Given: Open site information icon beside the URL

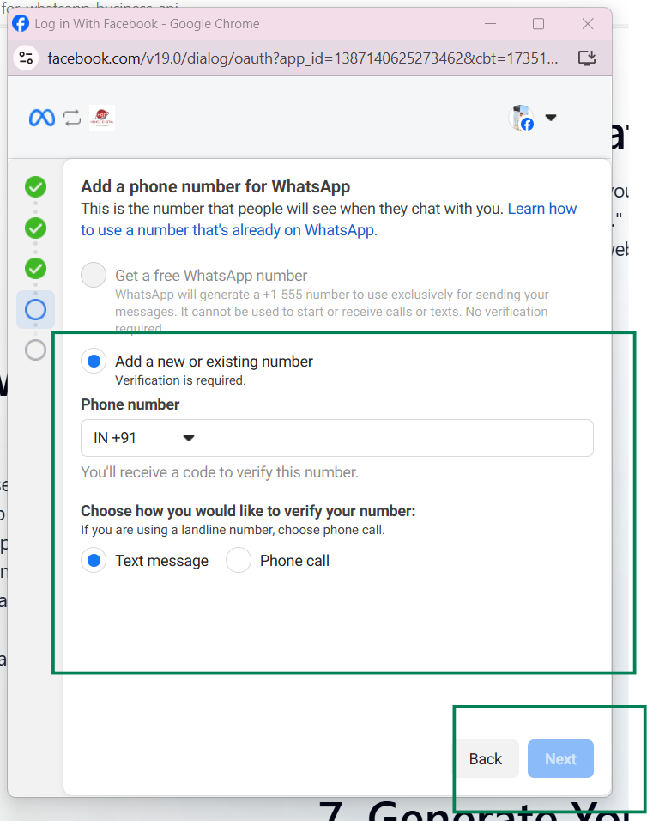Looking at the screenshot, I should pos(26,58).
